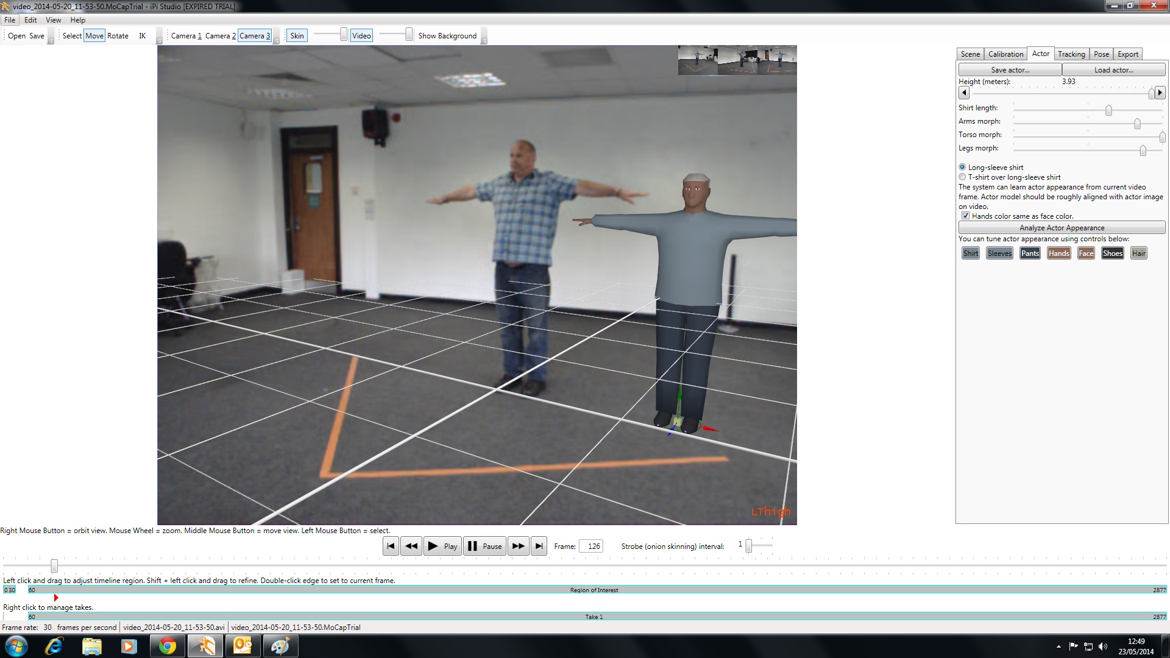The width and height of the screenshot is (1170, 658).
Task: Jump to the first frame with skip-back button
Action: point(391,546)
